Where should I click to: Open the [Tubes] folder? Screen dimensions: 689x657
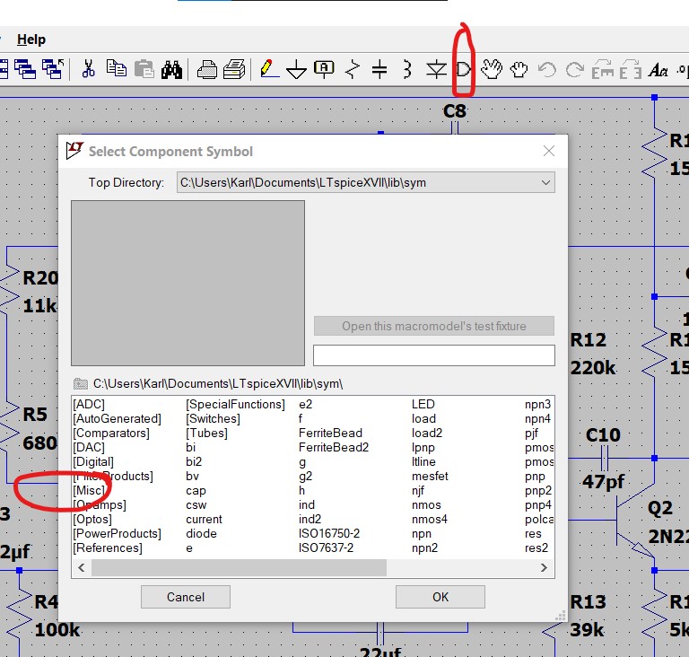(x=206, y=433)
